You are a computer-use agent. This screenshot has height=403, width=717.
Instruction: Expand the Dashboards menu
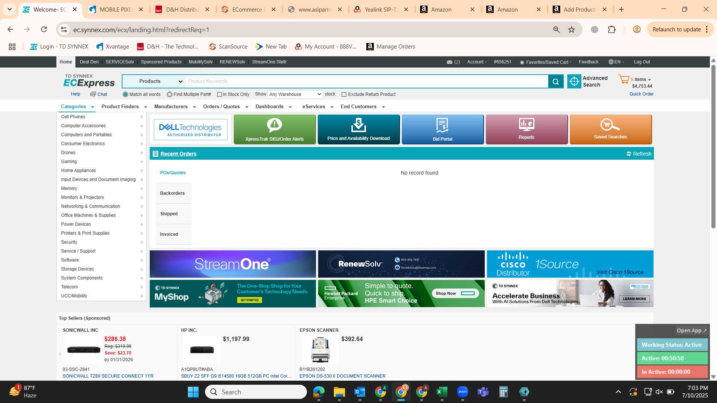point(273,107)
